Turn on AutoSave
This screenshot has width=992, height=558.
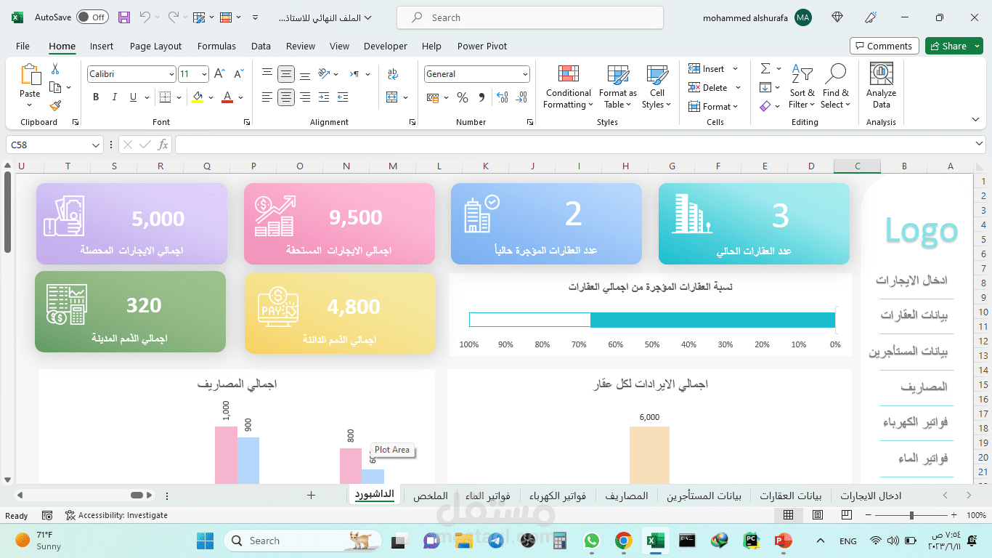92,17
